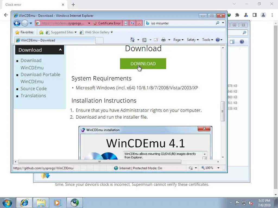Open the address bar URL dropdown arrow

point(89,23)
